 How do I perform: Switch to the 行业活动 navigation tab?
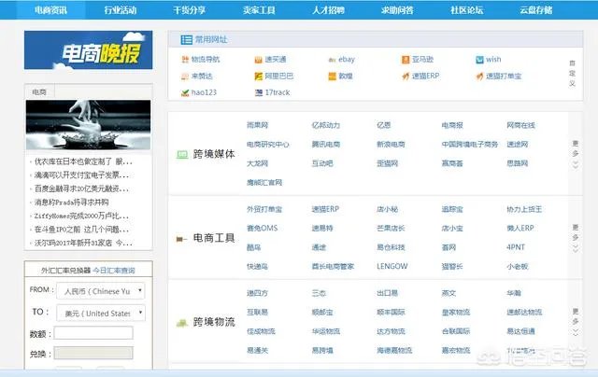pos(124,10)
